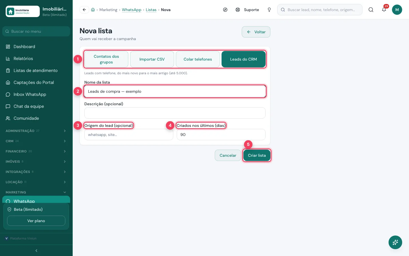Expand the Financeiro section
Image resolution: width=409 pixels, height=256 pixels.
coord(36,151)
